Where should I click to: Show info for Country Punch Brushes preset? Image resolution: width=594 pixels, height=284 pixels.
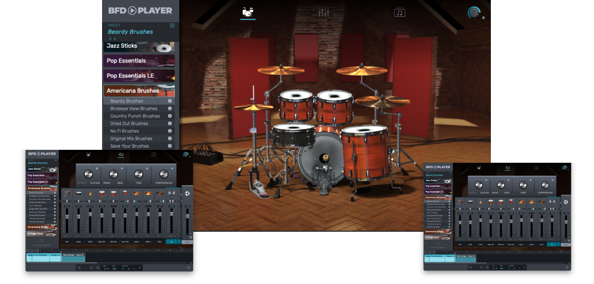click(x=170, y=116)
